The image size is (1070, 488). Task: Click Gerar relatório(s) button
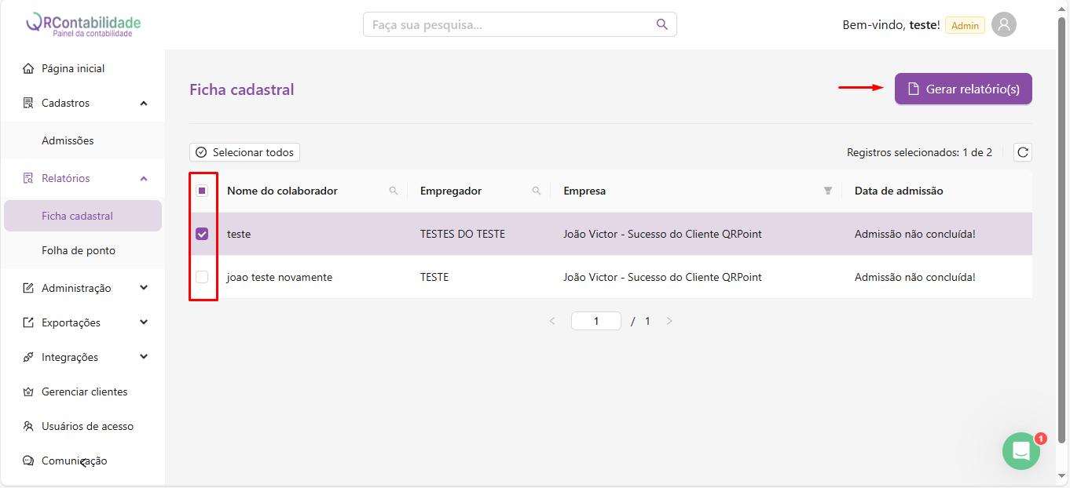pos(963,89)
